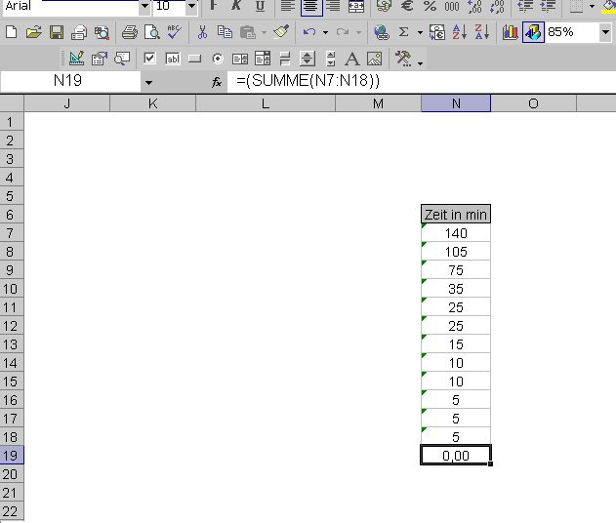Viewport: 616px width, 523px height.
Task: Select the command button control tool
Action: [x=195, y=59]
